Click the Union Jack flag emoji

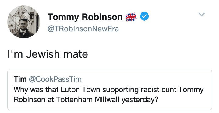tap(131, 17)
